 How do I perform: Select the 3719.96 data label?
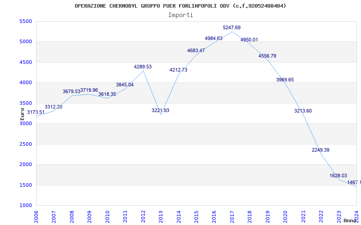(89, 90)
